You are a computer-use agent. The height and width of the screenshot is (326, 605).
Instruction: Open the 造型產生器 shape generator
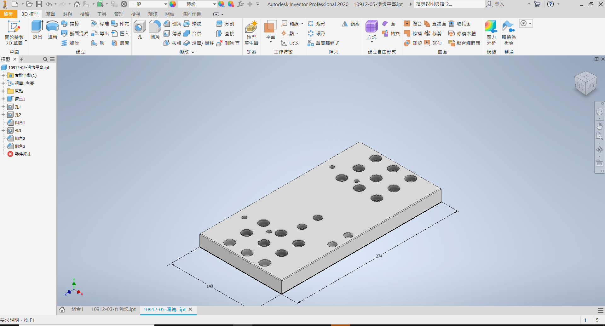[x=251, y=33]
